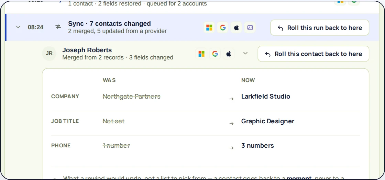
Task: Select Google icon in the Sync run row
Action: [223, 27]
